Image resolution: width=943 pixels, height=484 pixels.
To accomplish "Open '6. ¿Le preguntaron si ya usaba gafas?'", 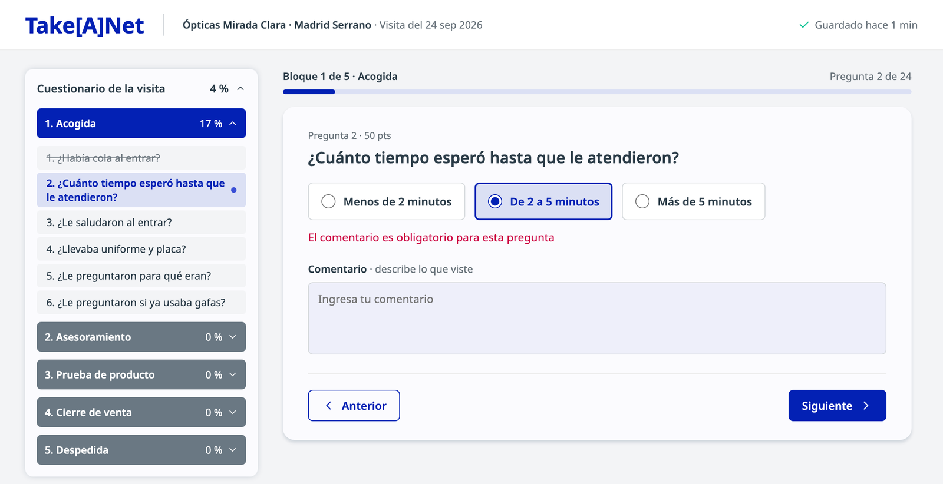I will coord(141,303).
